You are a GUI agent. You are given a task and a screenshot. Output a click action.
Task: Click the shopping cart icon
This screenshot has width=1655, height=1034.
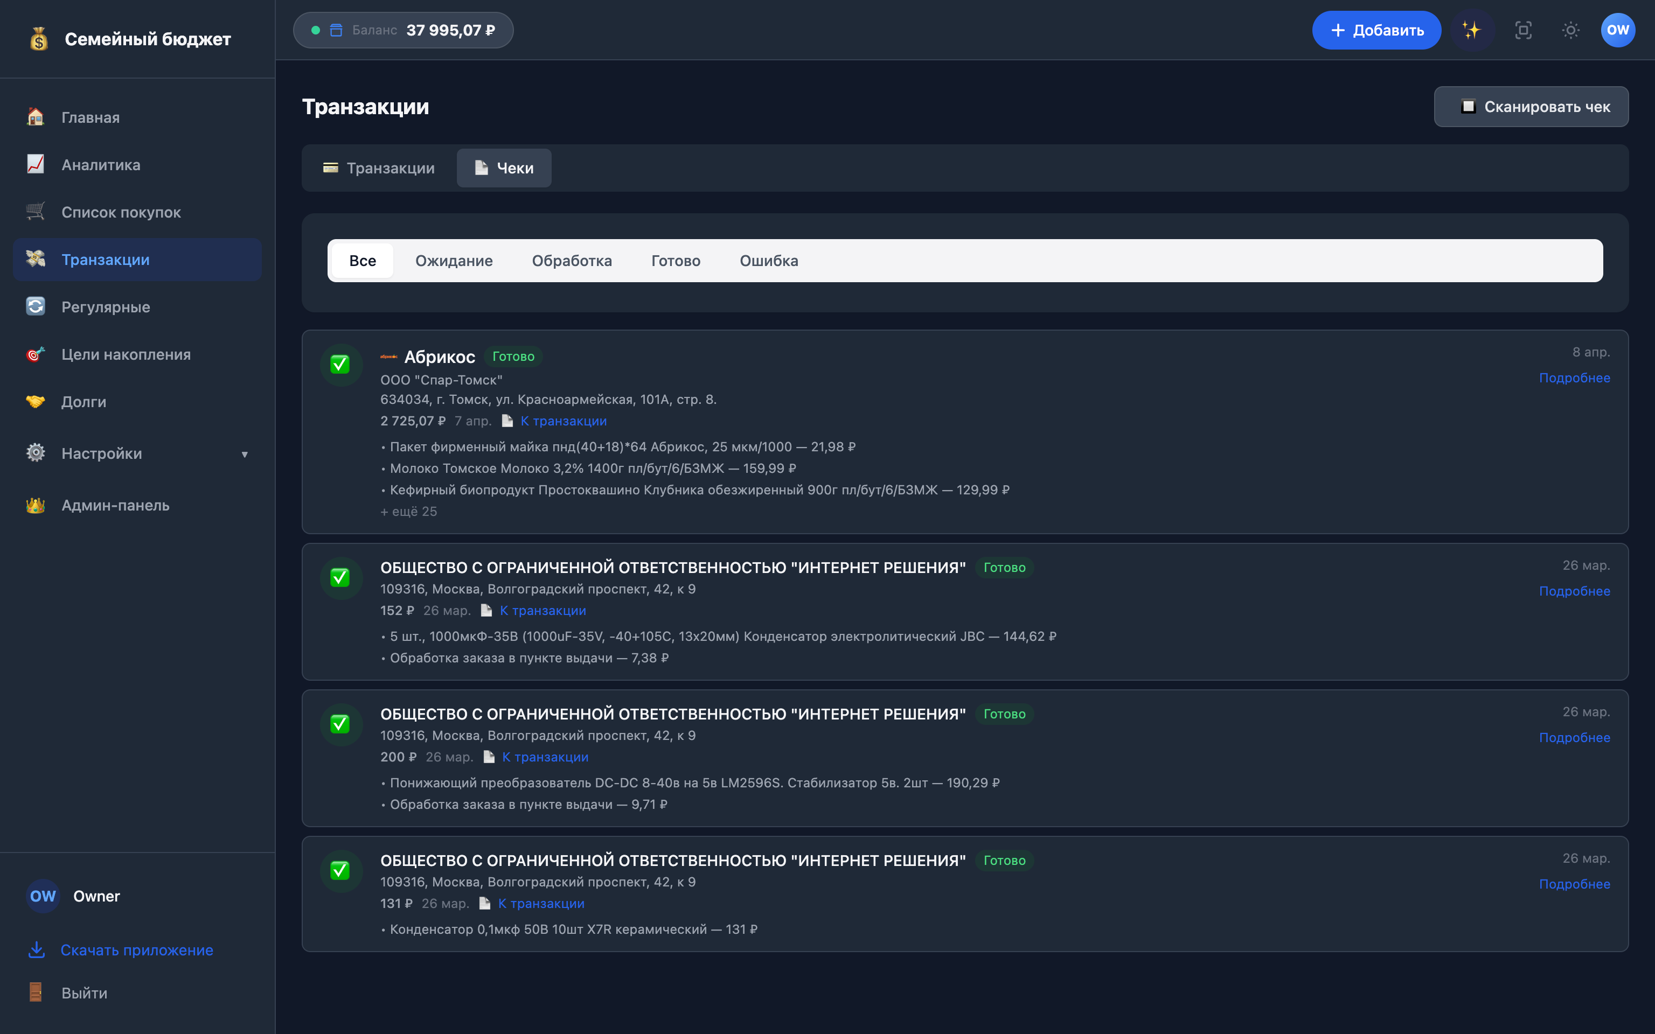[36, 211]
